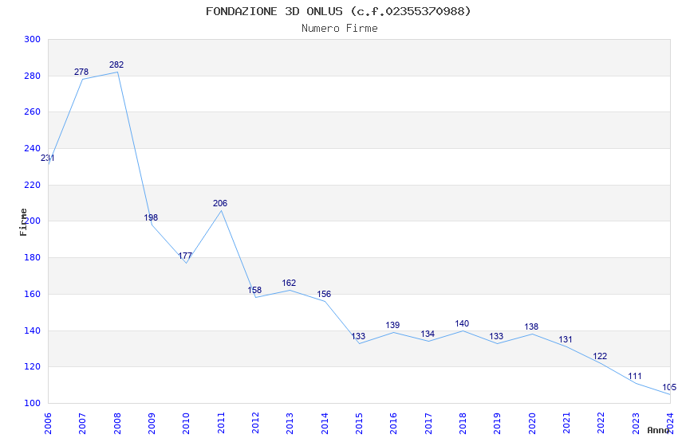This screenshot has height=438, width=678.
Task: Select the 2013 data label 162
Action: click(289, 283)
